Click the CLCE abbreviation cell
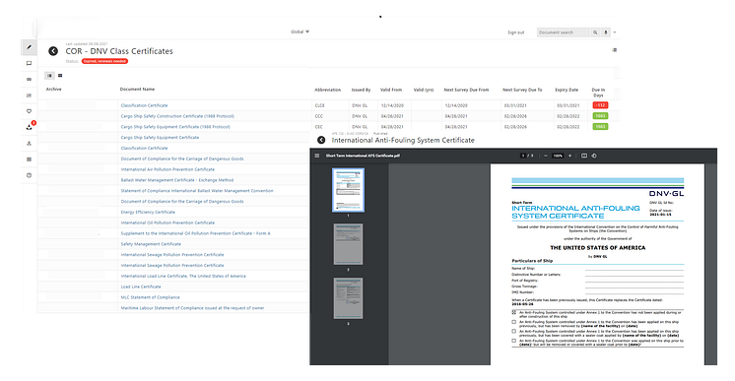This screenshot has width=735, height=381. (x=319, y=105)
